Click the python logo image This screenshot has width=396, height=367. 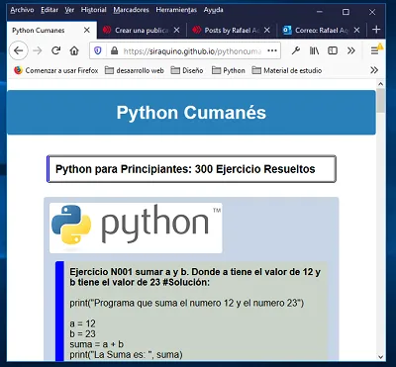(x=136, y=228)
